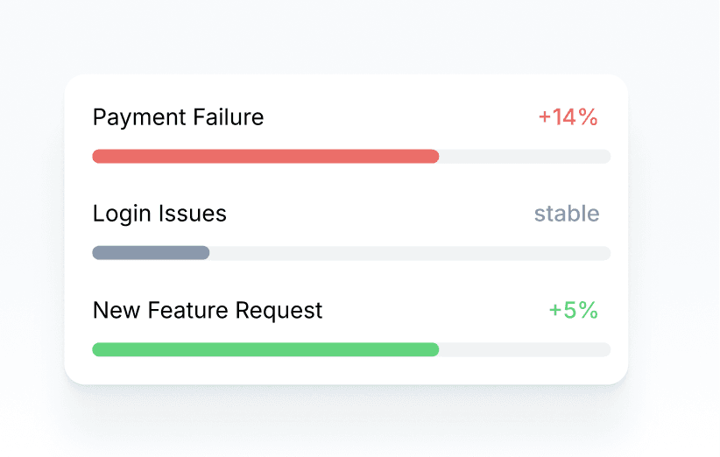Click the left start of red progress bar
The height and width of the screenshot is (457, 720).
coord(97,157)
